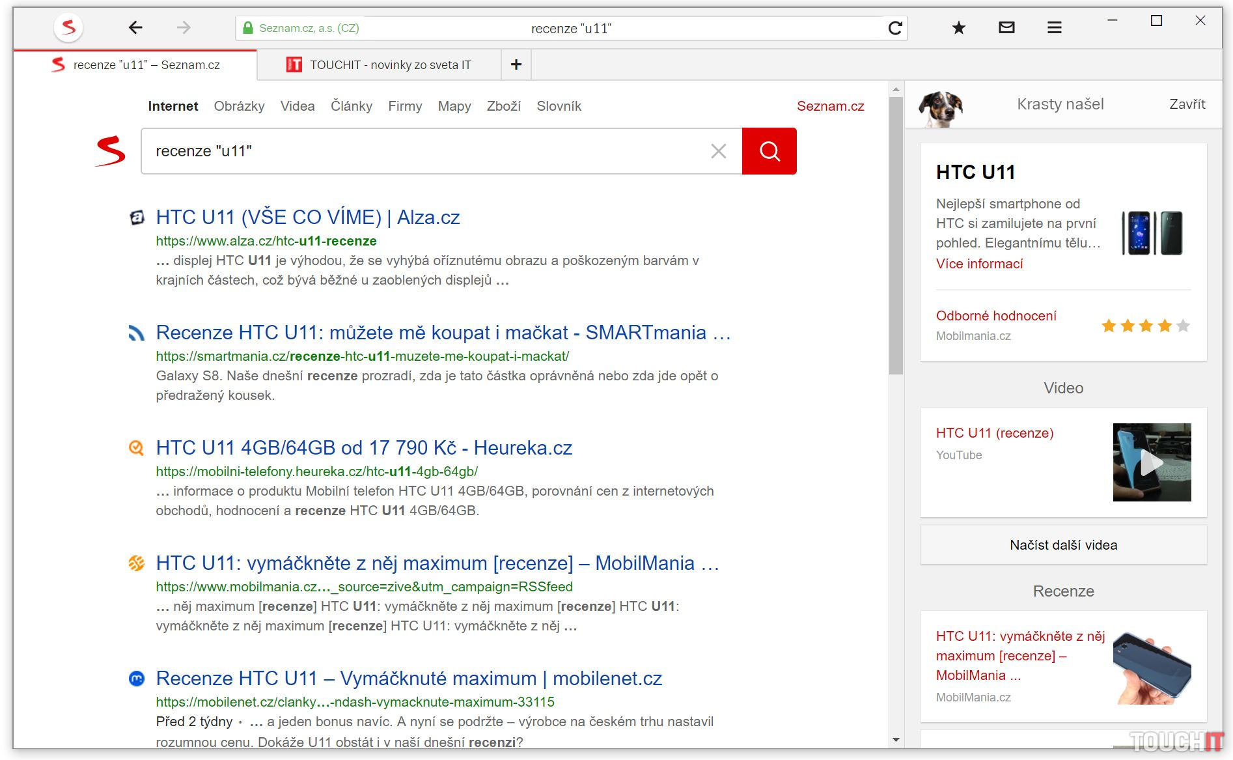Image resolution: width=1233 pixels, height=760 pixels.
Task: Click the page scrollbar down arrow
Action: pos(896,740)
